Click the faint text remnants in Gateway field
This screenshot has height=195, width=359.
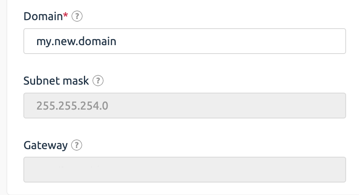pyautogui.click(x=79, y=167)
